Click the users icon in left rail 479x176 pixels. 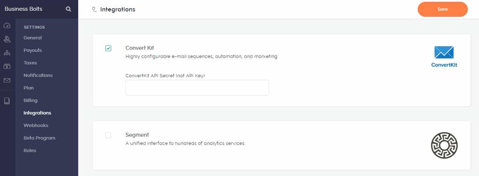pos(7,39)
